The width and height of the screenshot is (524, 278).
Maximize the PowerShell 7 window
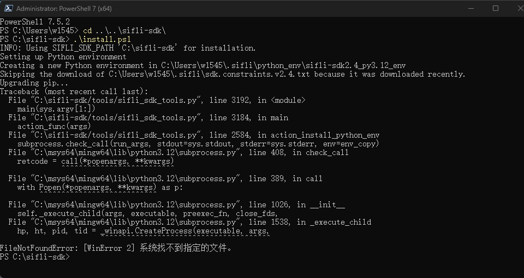496,8
